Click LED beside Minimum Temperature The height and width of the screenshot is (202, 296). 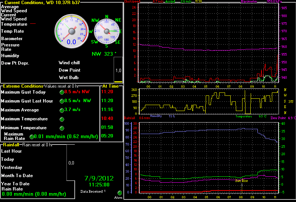[x=62, y=128]
